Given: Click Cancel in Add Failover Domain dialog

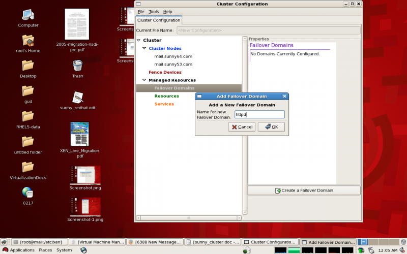Looking at the screenshot, I should coord(242,126).
